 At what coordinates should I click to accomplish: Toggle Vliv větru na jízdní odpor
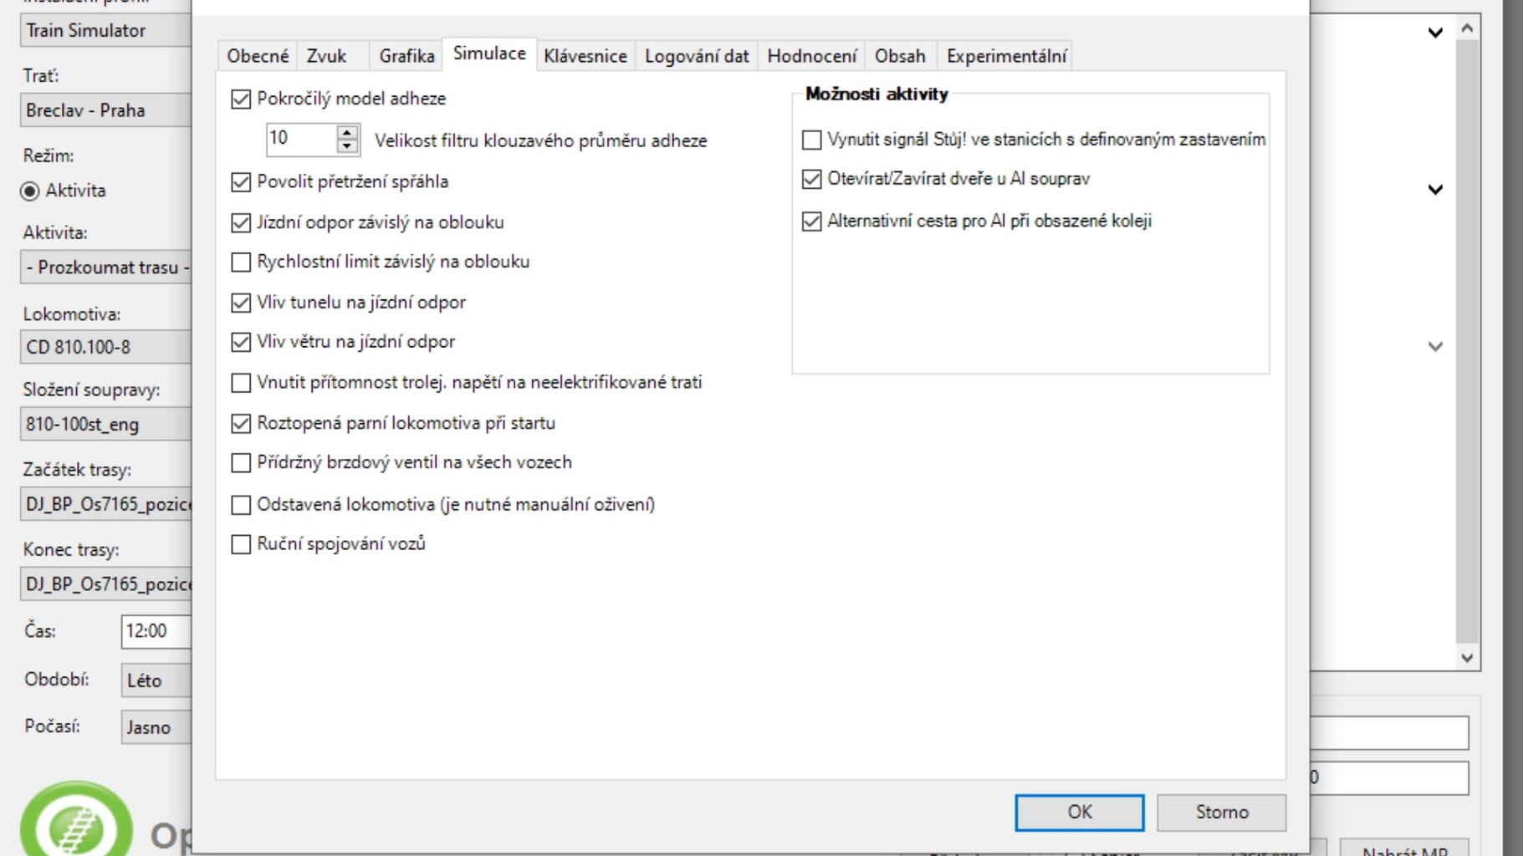tap(241, 341)
